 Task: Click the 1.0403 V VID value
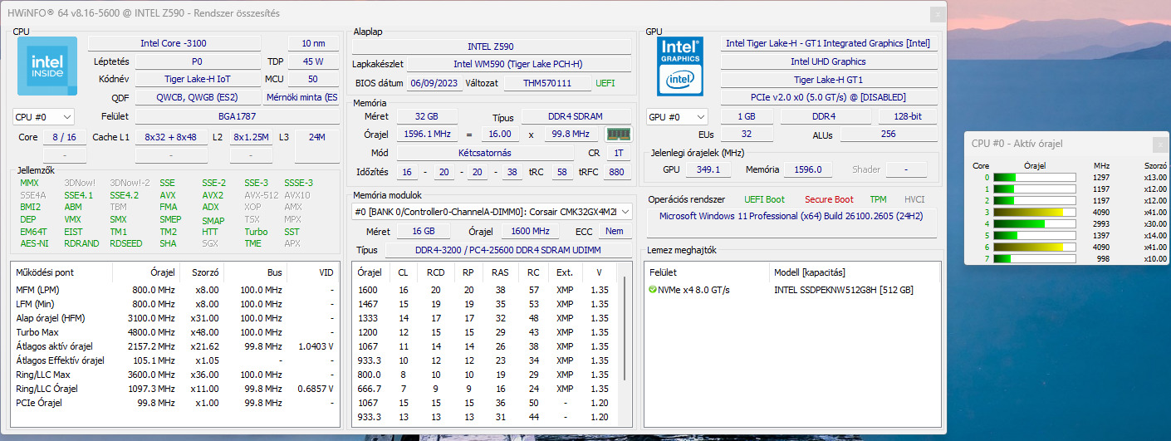(315, 346)
